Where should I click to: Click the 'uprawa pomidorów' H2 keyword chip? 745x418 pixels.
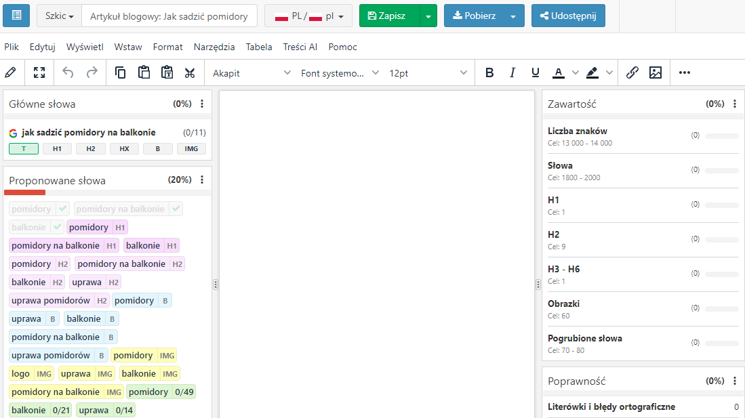59,300
